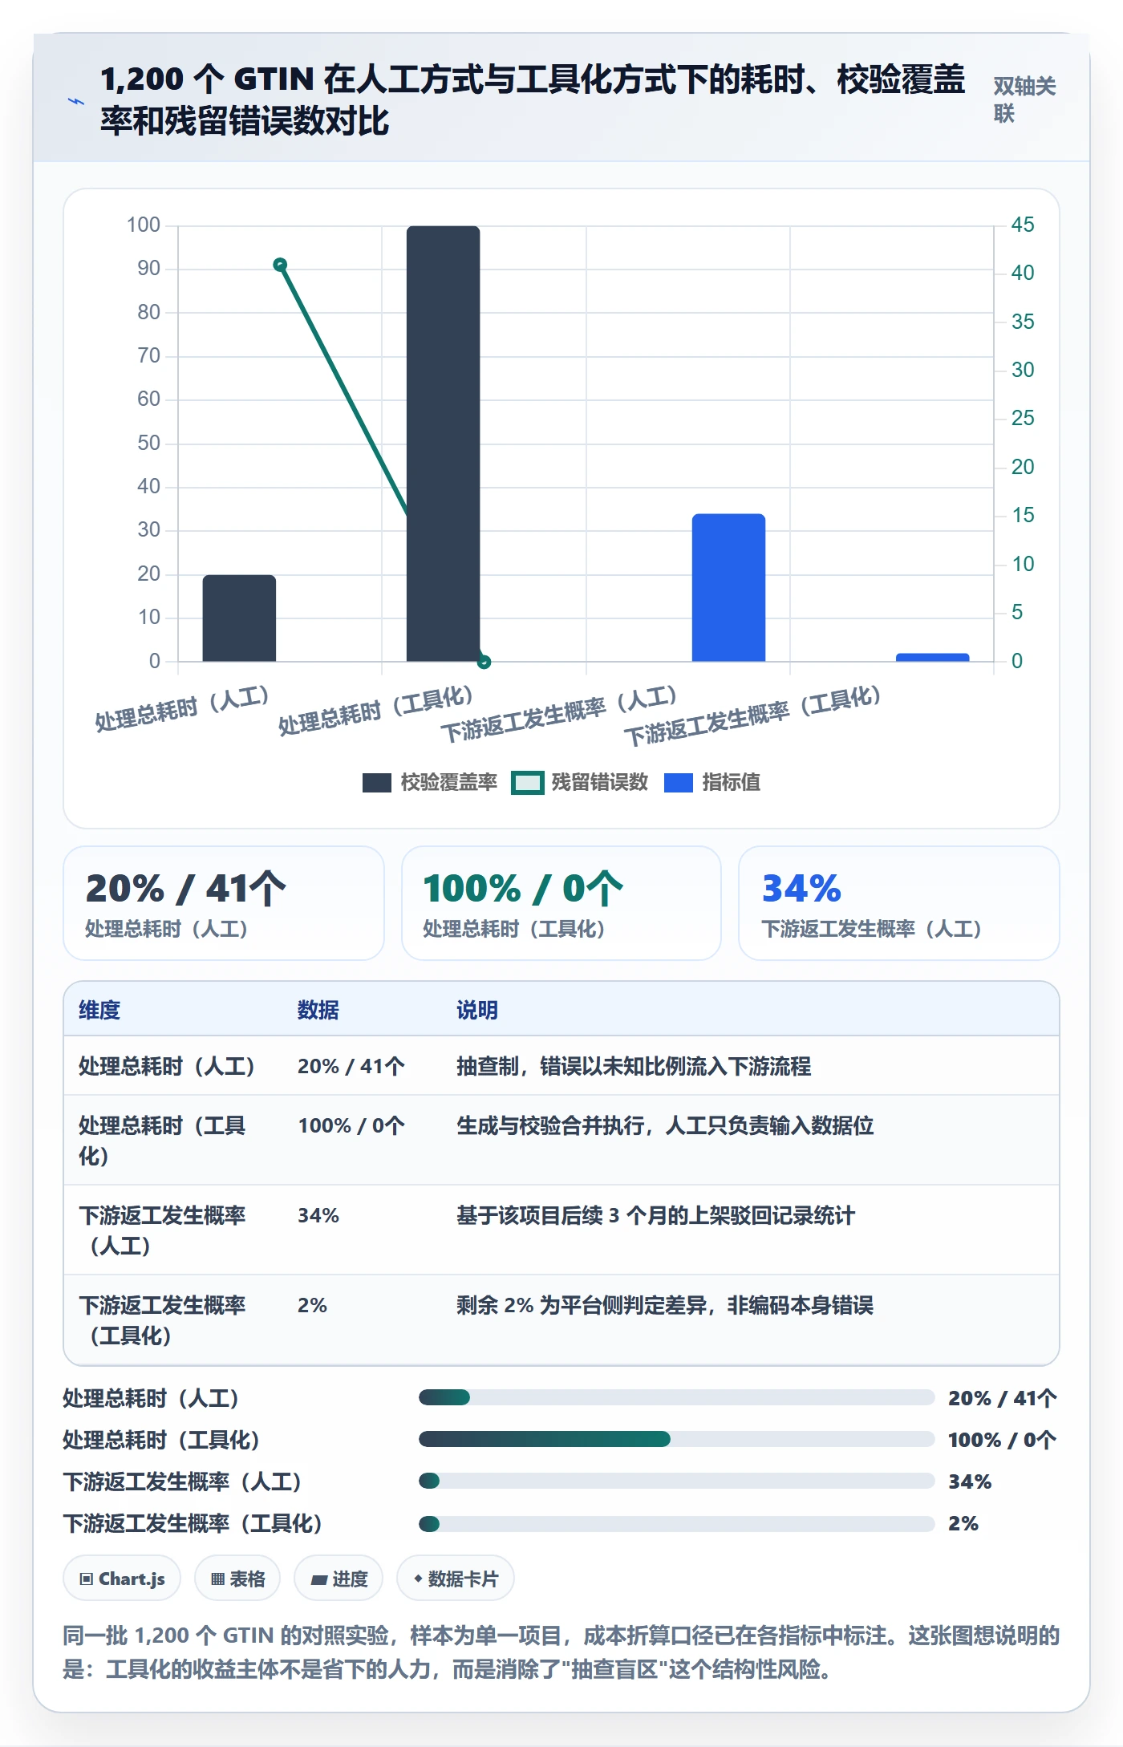Click the 双轴关联 tag in the header

(x=1025, y=99)
